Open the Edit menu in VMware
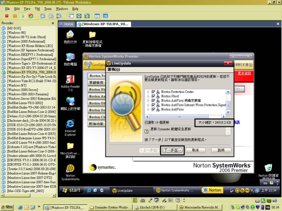Image resolution: width=282 pixels, height=211 pixels. [x=17, y=9]
